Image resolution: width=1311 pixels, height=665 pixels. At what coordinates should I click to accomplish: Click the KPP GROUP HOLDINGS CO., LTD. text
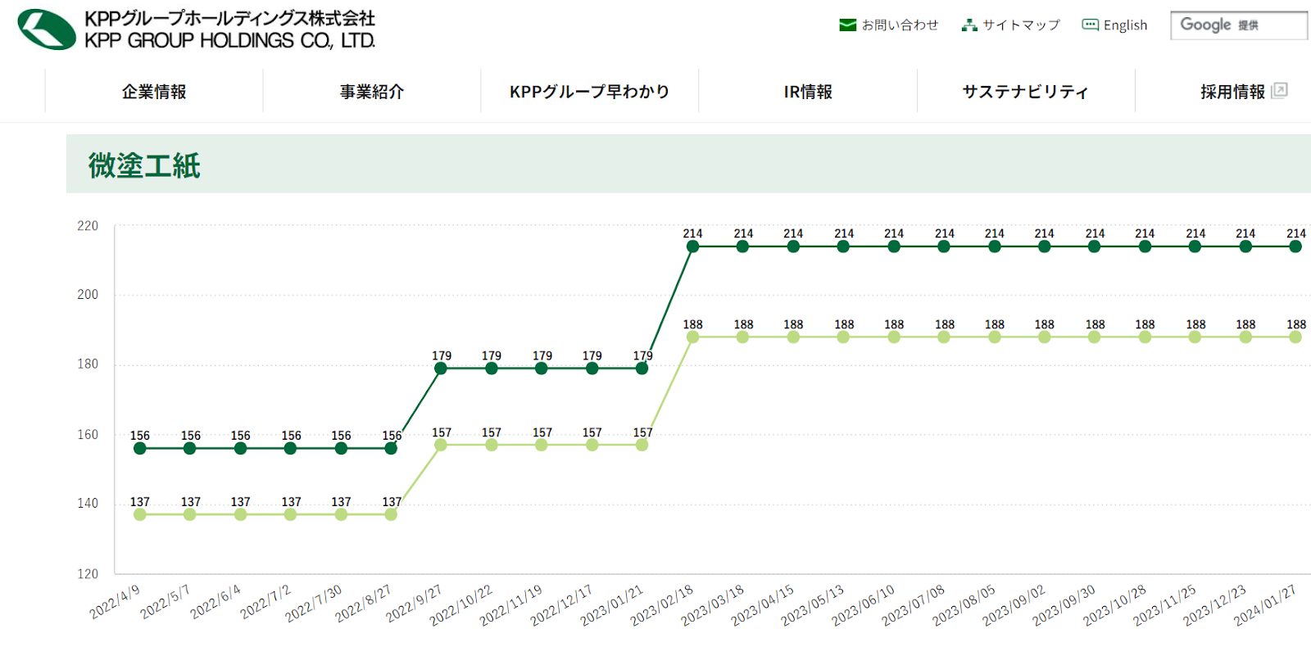pyautogui.click(x=229, y=40)
